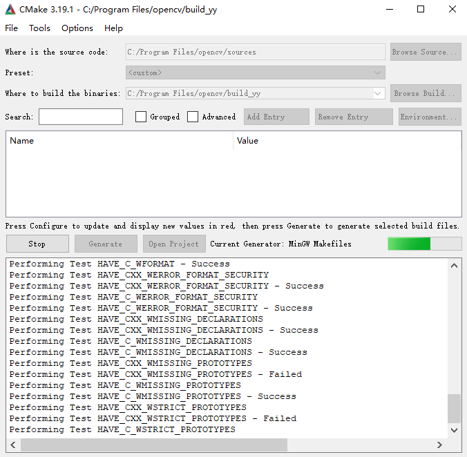The height and width of the screenshot is (457, 467).
Task: Open the Environment settings button
Action: pyautogui.click(x=430, y=117)
